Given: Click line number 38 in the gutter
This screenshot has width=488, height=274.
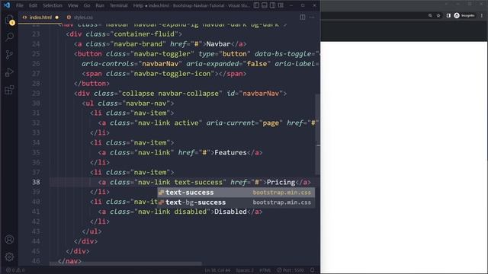Looking at the screenshot, I should pyautogui.click(x=36, y=182).
